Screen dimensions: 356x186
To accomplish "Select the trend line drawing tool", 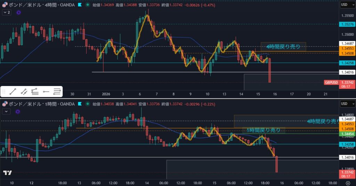I will pos(13,92).
